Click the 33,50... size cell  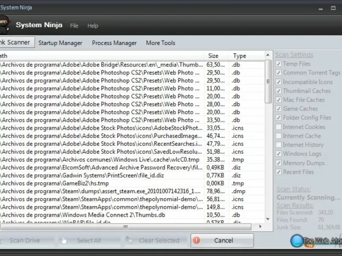click(215, 120)
